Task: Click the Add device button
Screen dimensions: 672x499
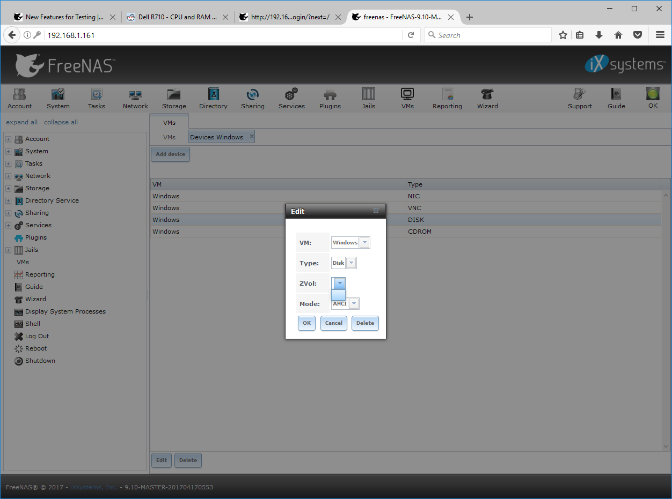Action: tap(170, 154)
